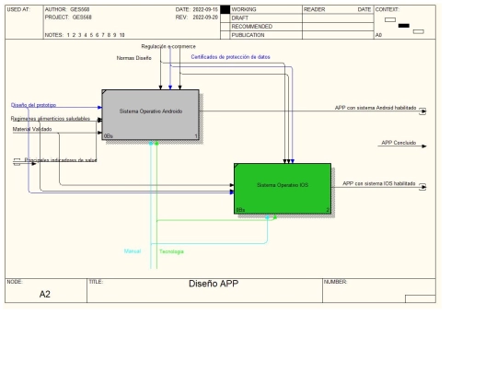
Task: Select the green Tecnologia mechanism label
Action: click(x=171, y=251)
